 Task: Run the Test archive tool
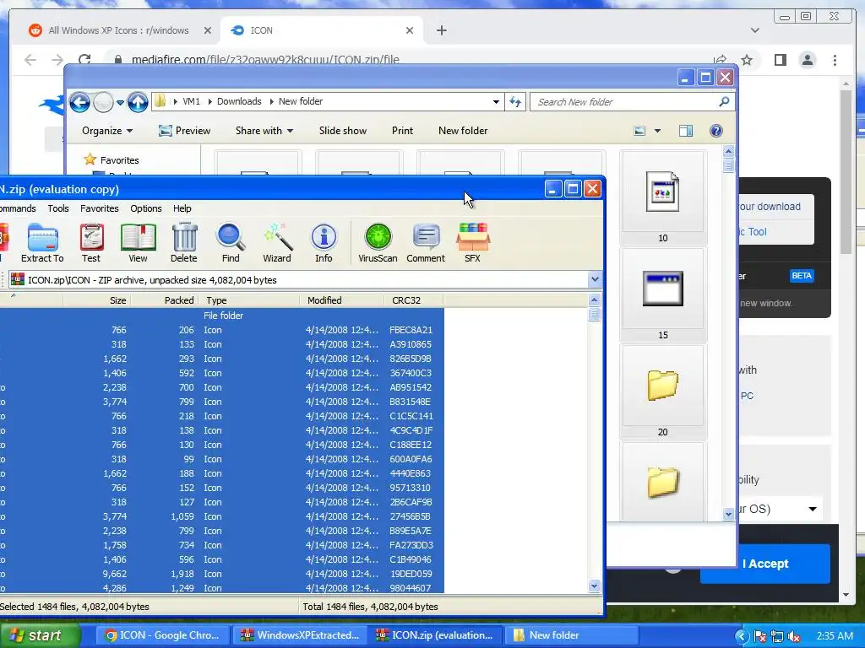[91, 242]
